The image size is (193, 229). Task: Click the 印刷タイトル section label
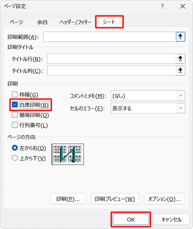tap(20, 47)
